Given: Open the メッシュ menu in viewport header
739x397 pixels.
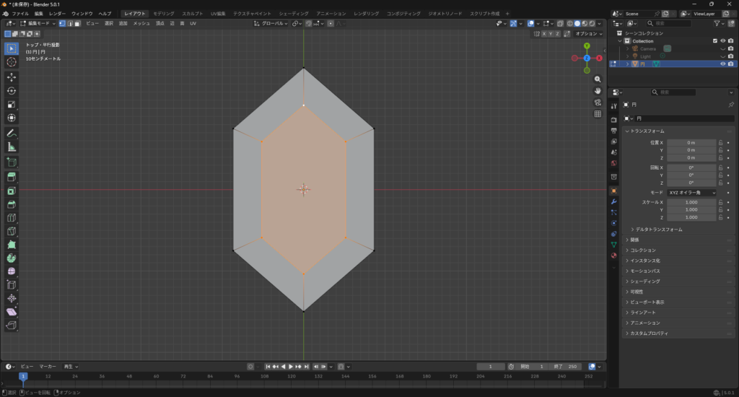Looking at the screenshot, I should (x=141, y=23).
